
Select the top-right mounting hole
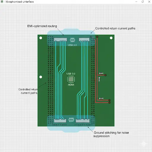[x=111, y=38]
